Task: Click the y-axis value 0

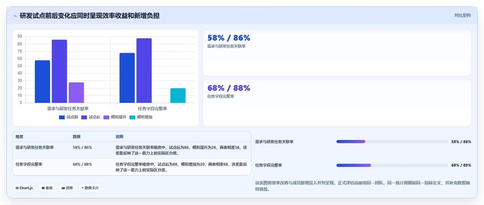Action: 21,103
